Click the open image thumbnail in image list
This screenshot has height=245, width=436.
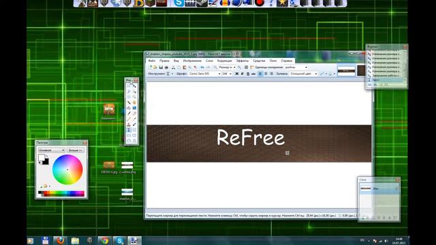346,71
